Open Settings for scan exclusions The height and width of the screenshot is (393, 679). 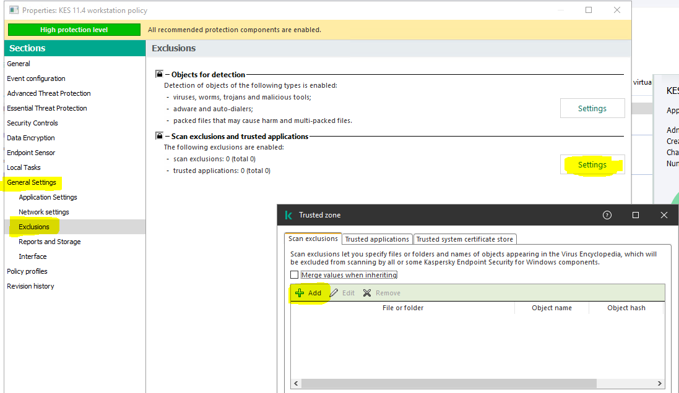[592, 164]
